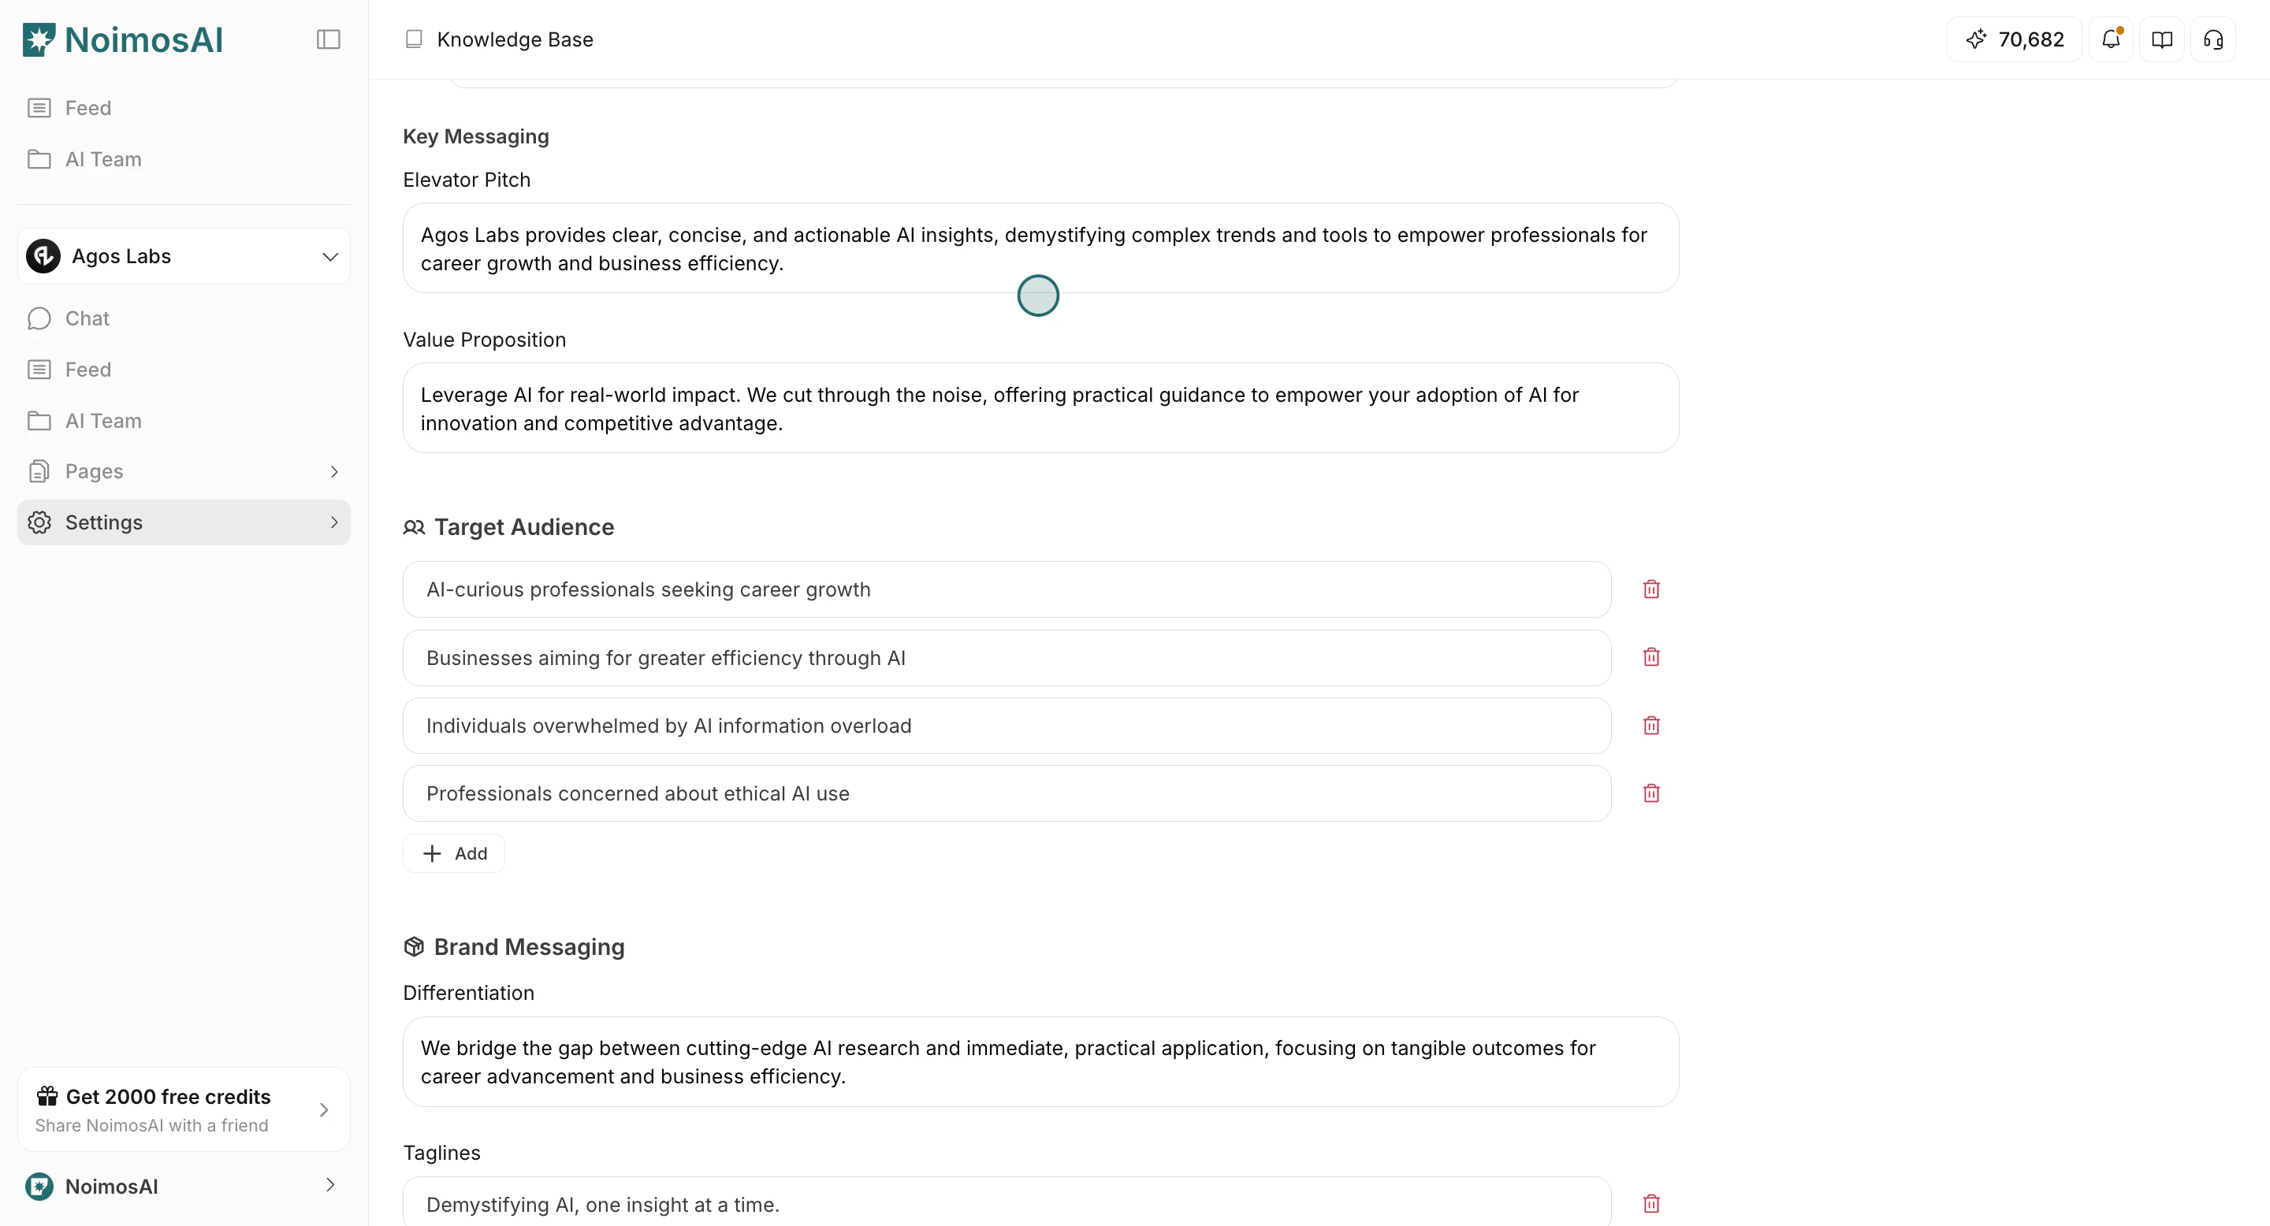Click the Add target audience button
Image resolution: width=2270 pixels, height=1226 pixels.
click(x=453, y=853)
